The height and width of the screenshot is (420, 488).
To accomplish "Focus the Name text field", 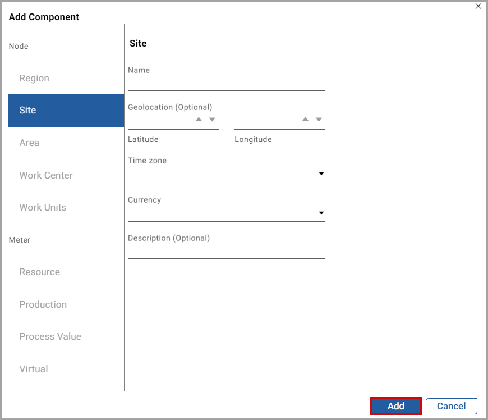I will (x=226, y=84).
